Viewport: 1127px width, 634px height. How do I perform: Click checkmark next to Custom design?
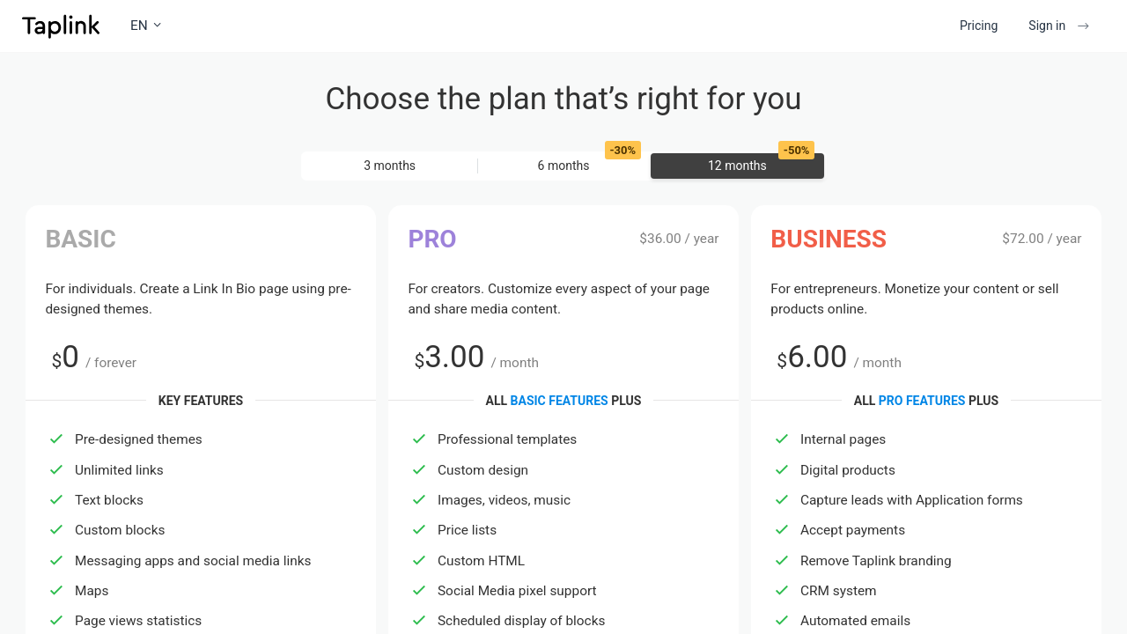419,470
